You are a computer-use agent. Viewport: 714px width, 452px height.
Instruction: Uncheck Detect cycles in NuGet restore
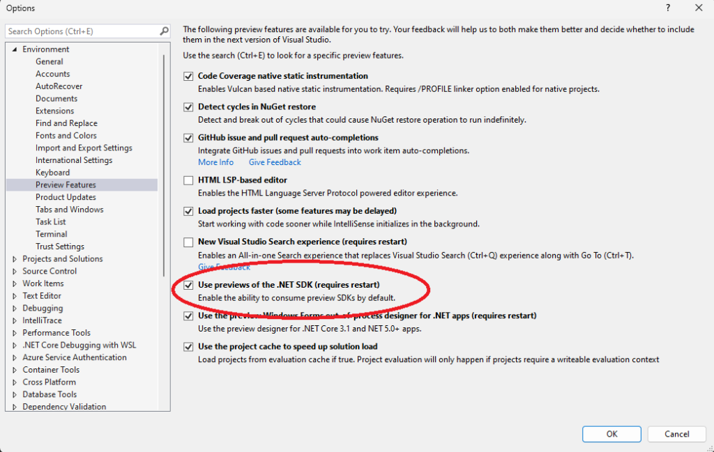point(188,107)
